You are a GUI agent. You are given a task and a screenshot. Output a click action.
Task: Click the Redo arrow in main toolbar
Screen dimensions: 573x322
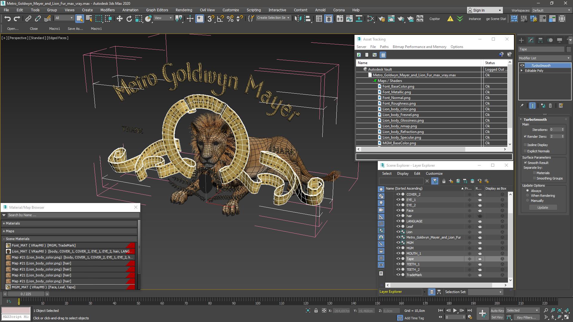[x=17, y=19]
